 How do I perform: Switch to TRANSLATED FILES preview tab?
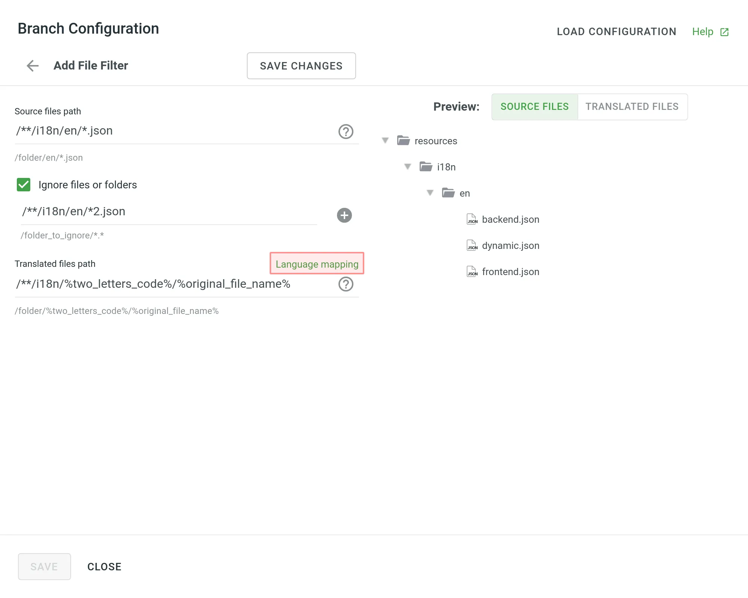(632, 106)
